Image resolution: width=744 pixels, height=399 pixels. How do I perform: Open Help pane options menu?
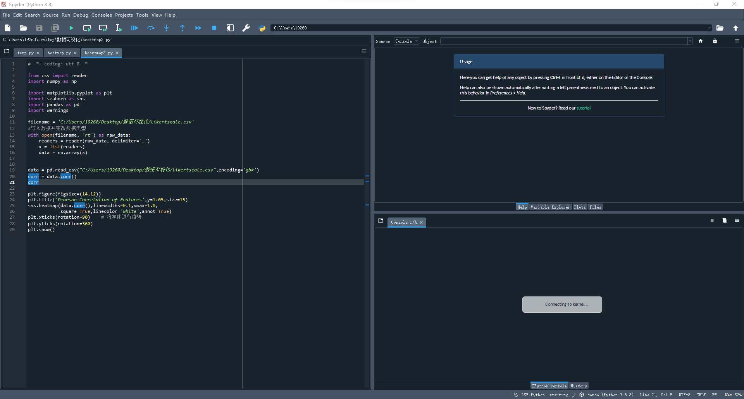click(x=737, y=41)
